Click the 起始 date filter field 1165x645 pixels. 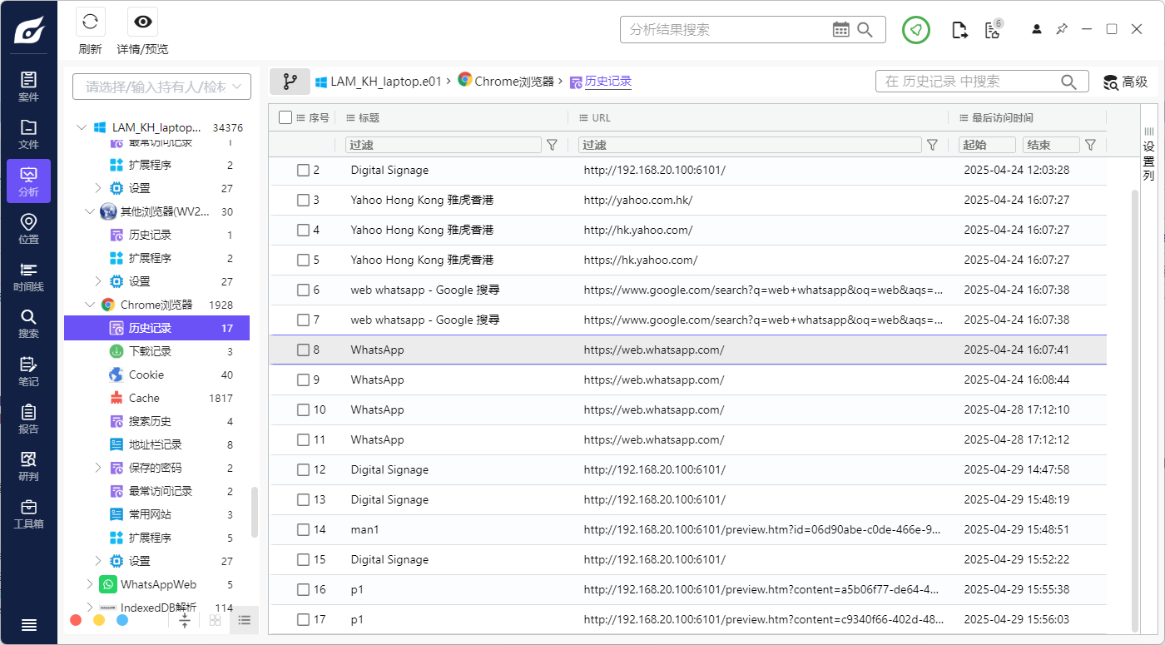tap(987, 145)
